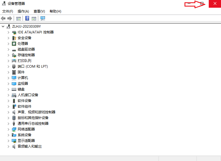
Task: Click the 打印队列 printer icon
Action: point(14,61)
